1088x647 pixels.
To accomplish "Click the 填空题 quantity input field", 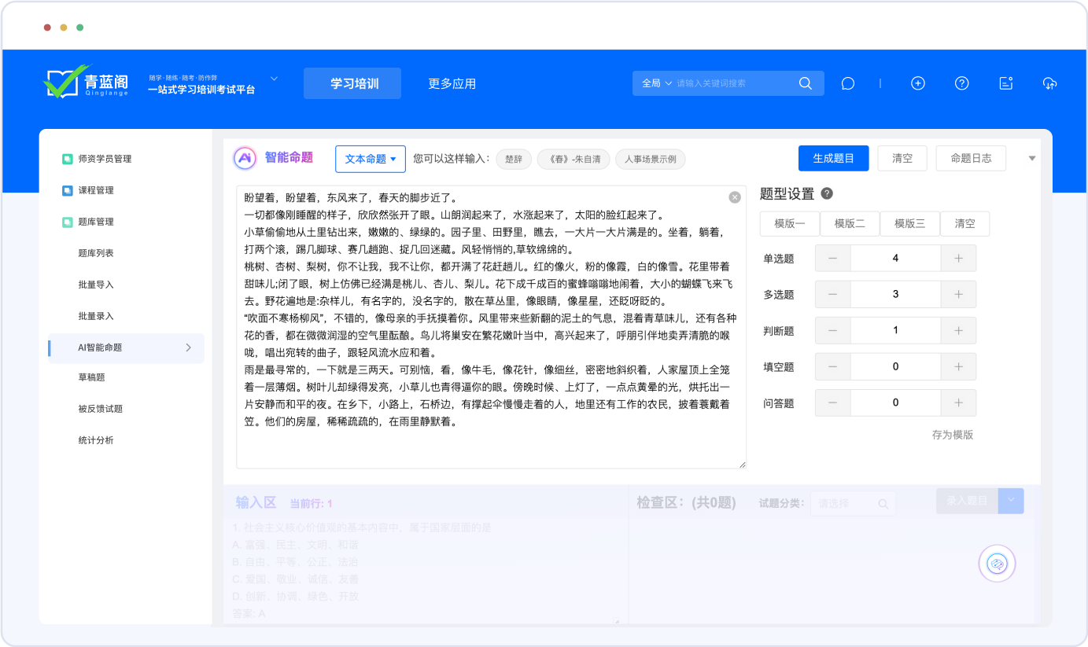I will click(x=895, y=366).
